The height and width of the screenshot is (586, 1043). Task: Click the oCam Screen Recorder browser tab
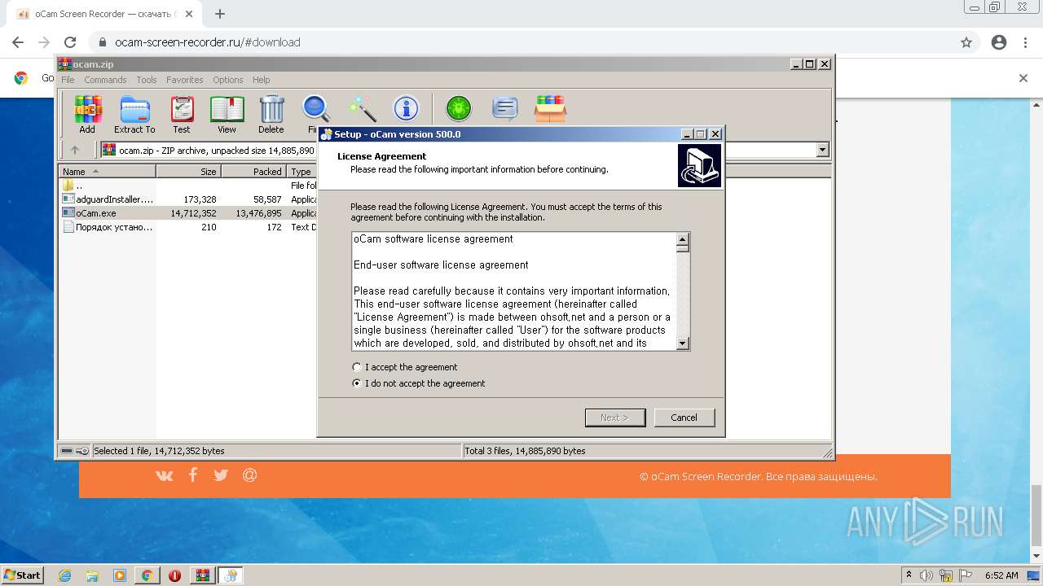104,14
